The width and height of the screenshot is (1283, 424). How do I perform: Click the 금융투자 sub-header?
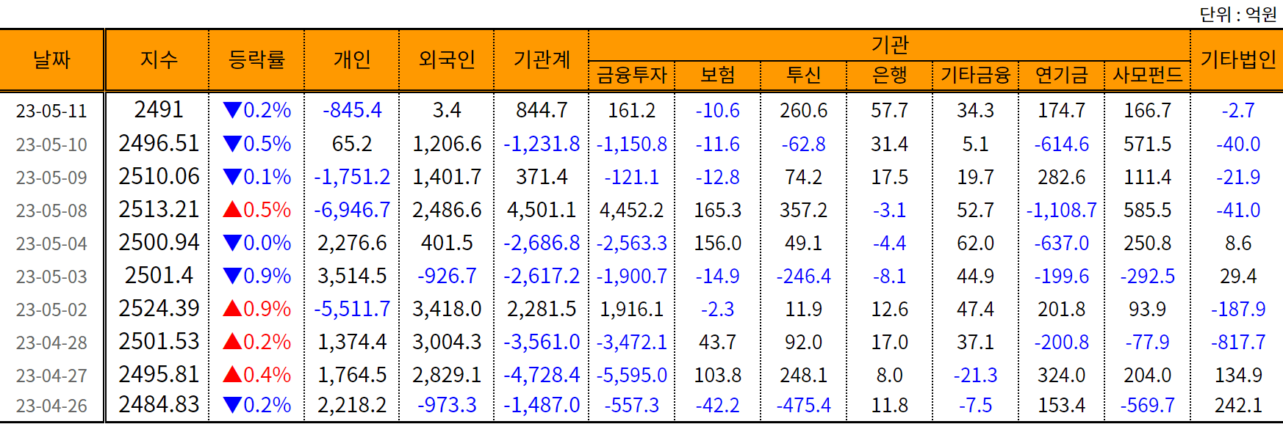point(632,76)
